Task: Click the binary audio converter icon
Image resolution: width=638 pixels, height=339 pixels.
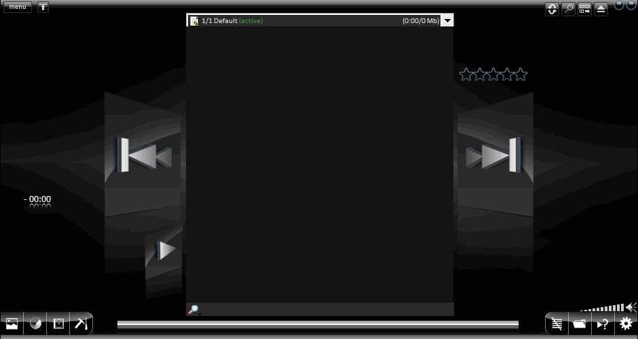Action: click(584, 9)
